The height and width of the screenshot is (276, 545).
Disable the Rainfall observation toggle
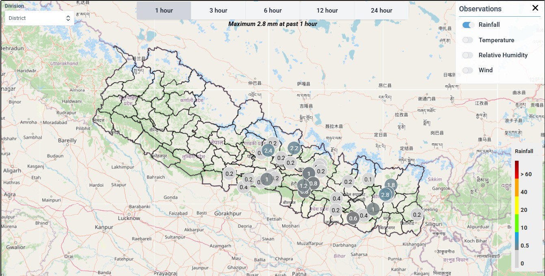point(468,25)
